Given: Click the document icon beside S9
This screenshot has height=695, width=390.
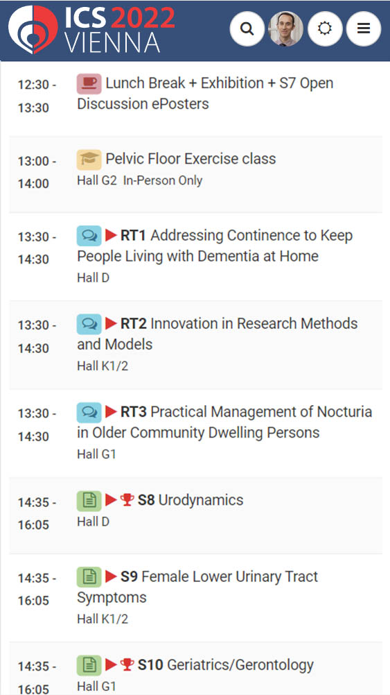Looking at the screenshot, I should point(89,577).
